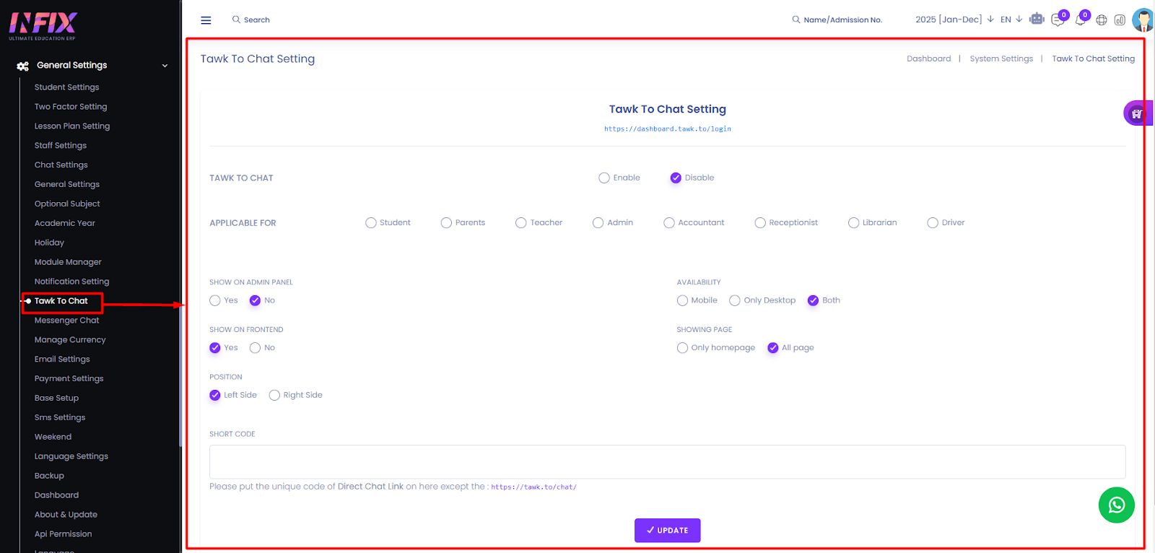Open Tawk To Chat in sidebar

(x=61, y=301)
